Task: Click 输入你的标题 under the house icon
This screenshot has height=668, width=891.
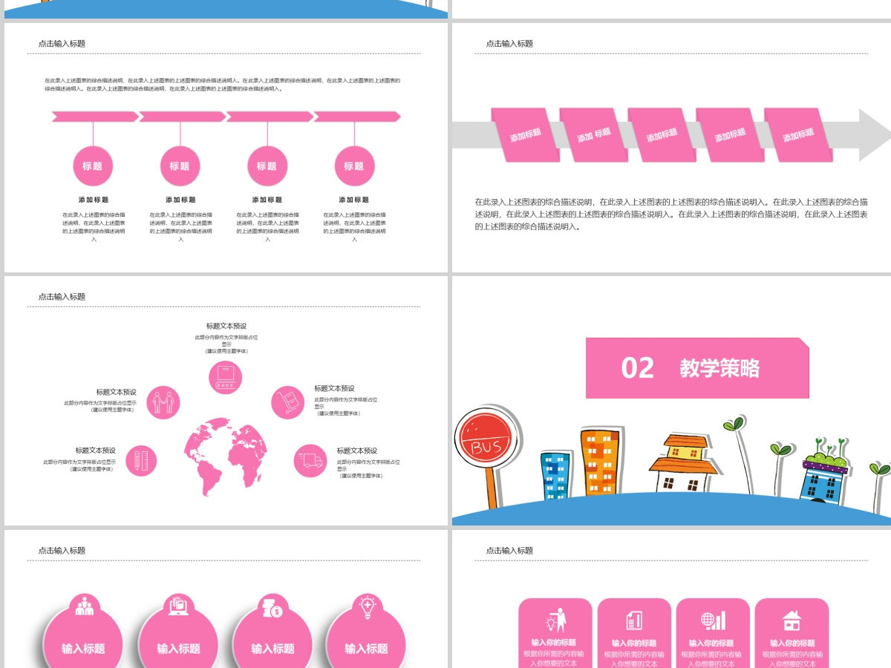Action: 792,643
